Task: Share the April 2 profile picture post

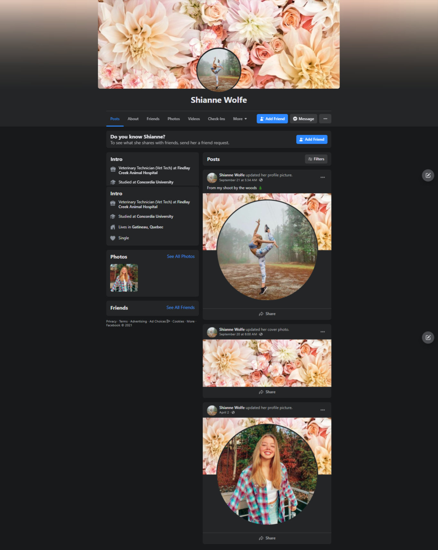Action: (267, 538)
